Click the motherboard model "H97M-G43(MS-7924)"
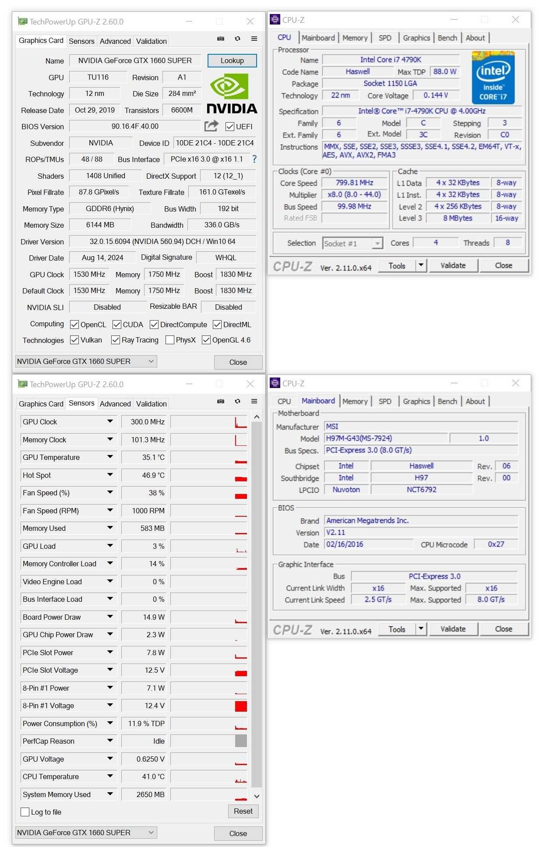This screenshot has width=543, height=847. click(386, 438)
